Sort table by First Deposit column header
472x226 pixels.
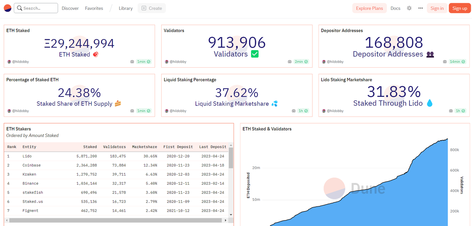(x=178, y=147)
